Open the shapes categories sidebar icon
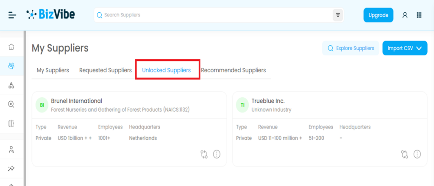434x186 pixels. [11, 85]
